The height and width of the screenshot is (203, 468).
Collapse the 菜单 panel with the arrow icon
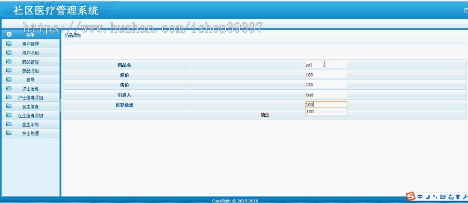(9, 35)
